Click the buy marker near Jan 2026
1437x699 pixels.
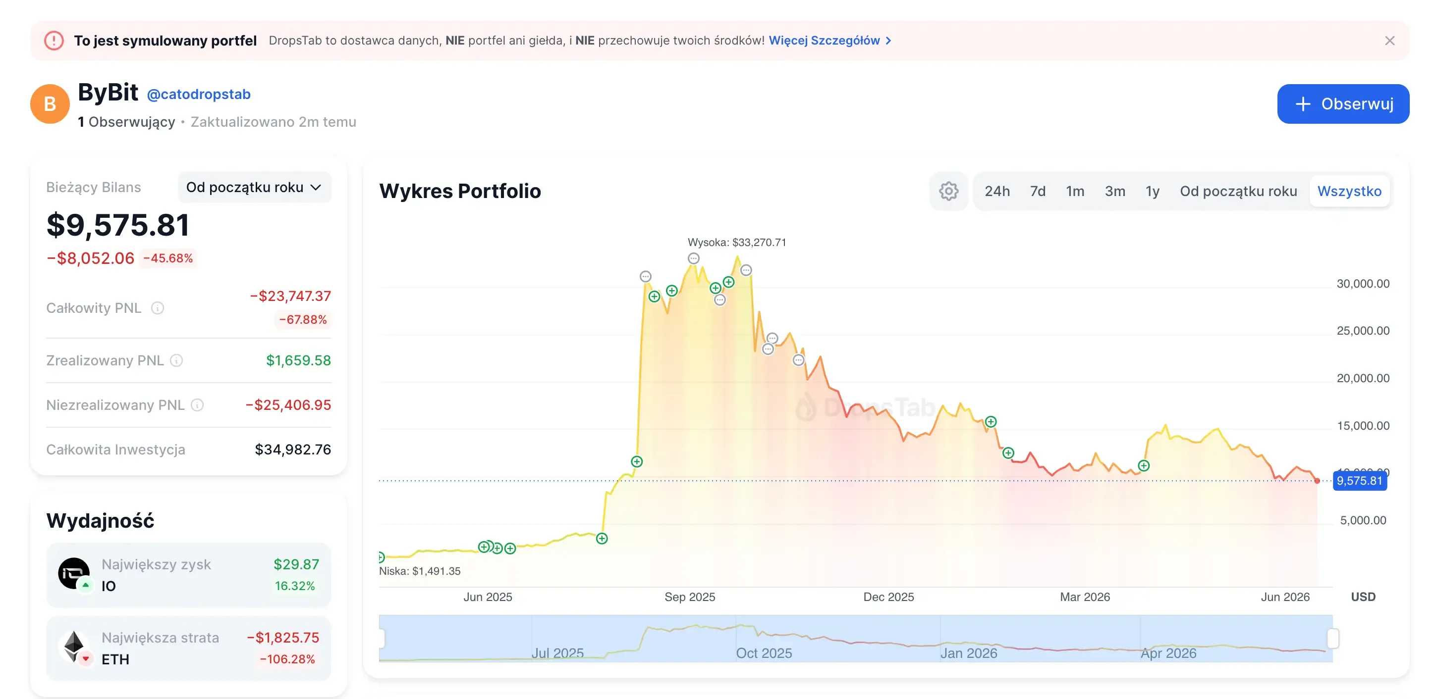point(990,422)
